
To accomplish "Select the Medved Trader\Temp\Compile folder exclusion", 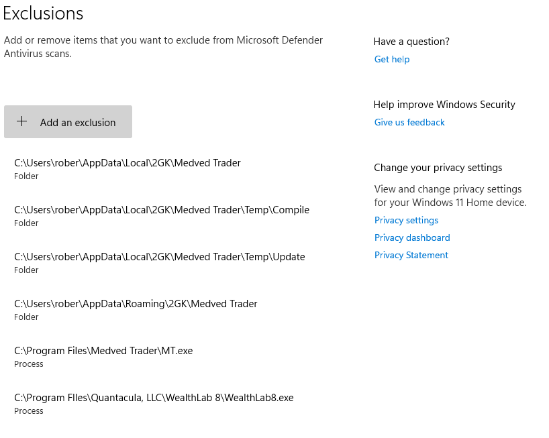I will point(162,215).
